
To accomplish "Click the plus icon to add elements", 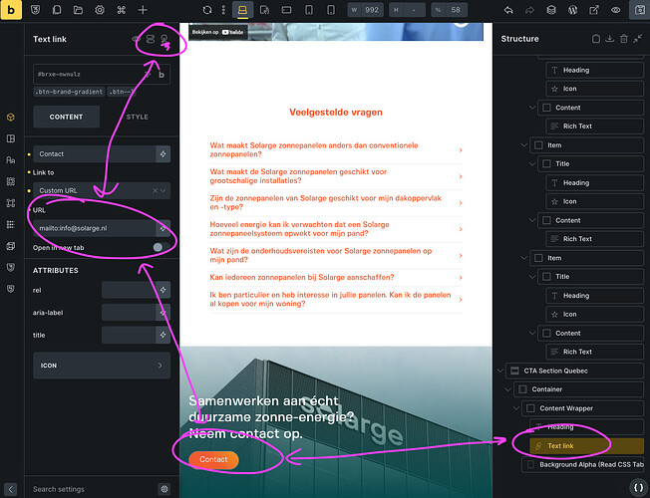I will pos(143,10).
